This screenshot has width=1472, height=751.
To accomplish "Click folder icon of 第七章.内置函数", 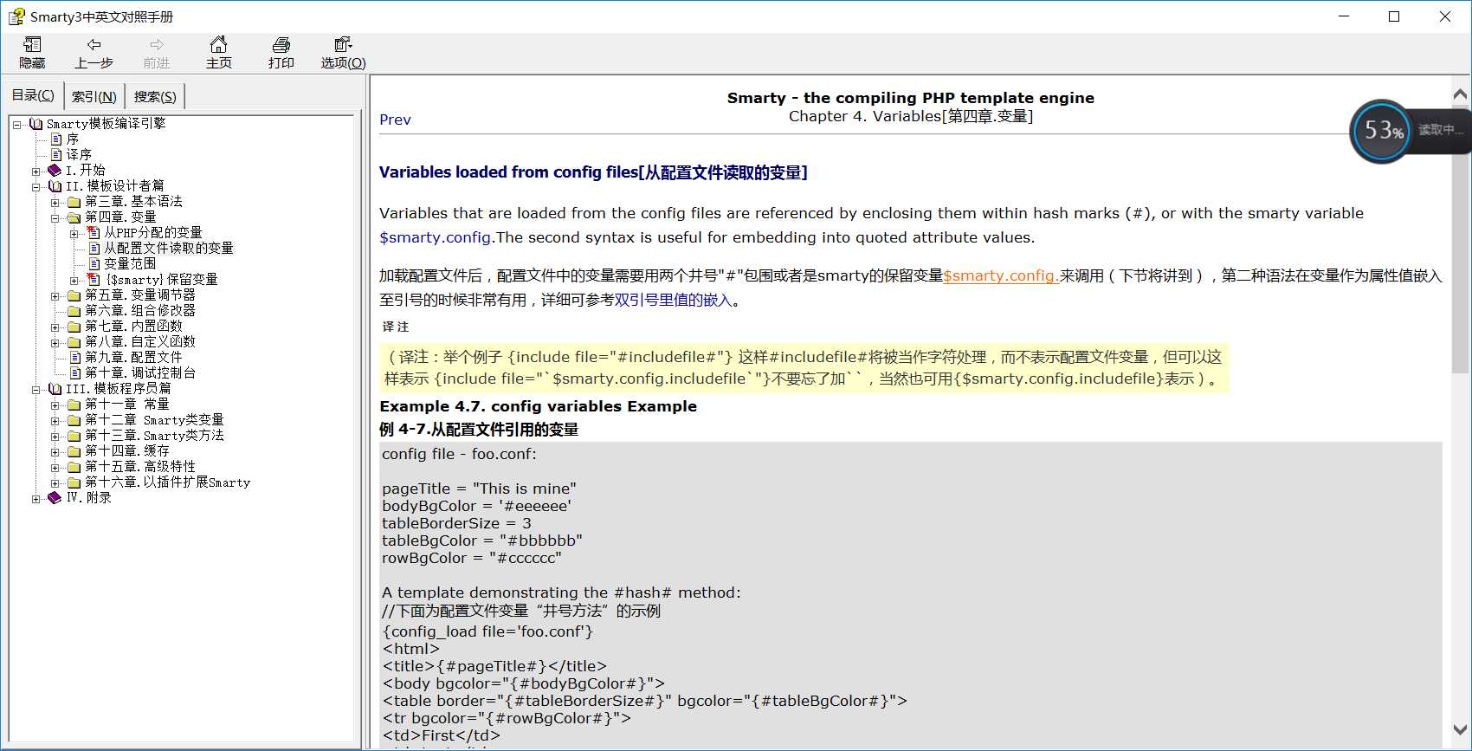I will [74, 327].
